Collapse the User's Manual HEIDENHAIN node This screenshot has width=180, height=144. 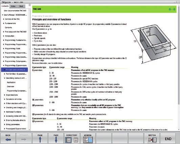2,15
